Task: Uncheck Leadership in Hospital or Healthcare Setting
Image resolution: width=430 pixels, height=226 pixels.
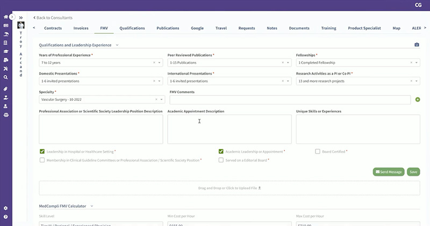Action: pos(42,151)
